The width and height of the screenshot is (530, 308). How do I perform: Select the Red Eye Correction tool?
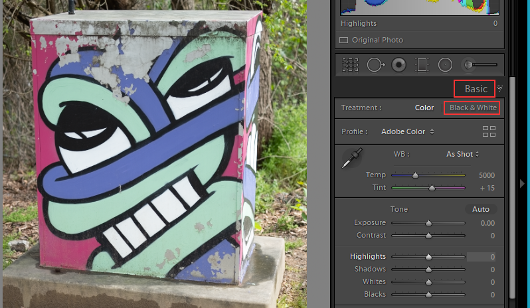point(399,64)
